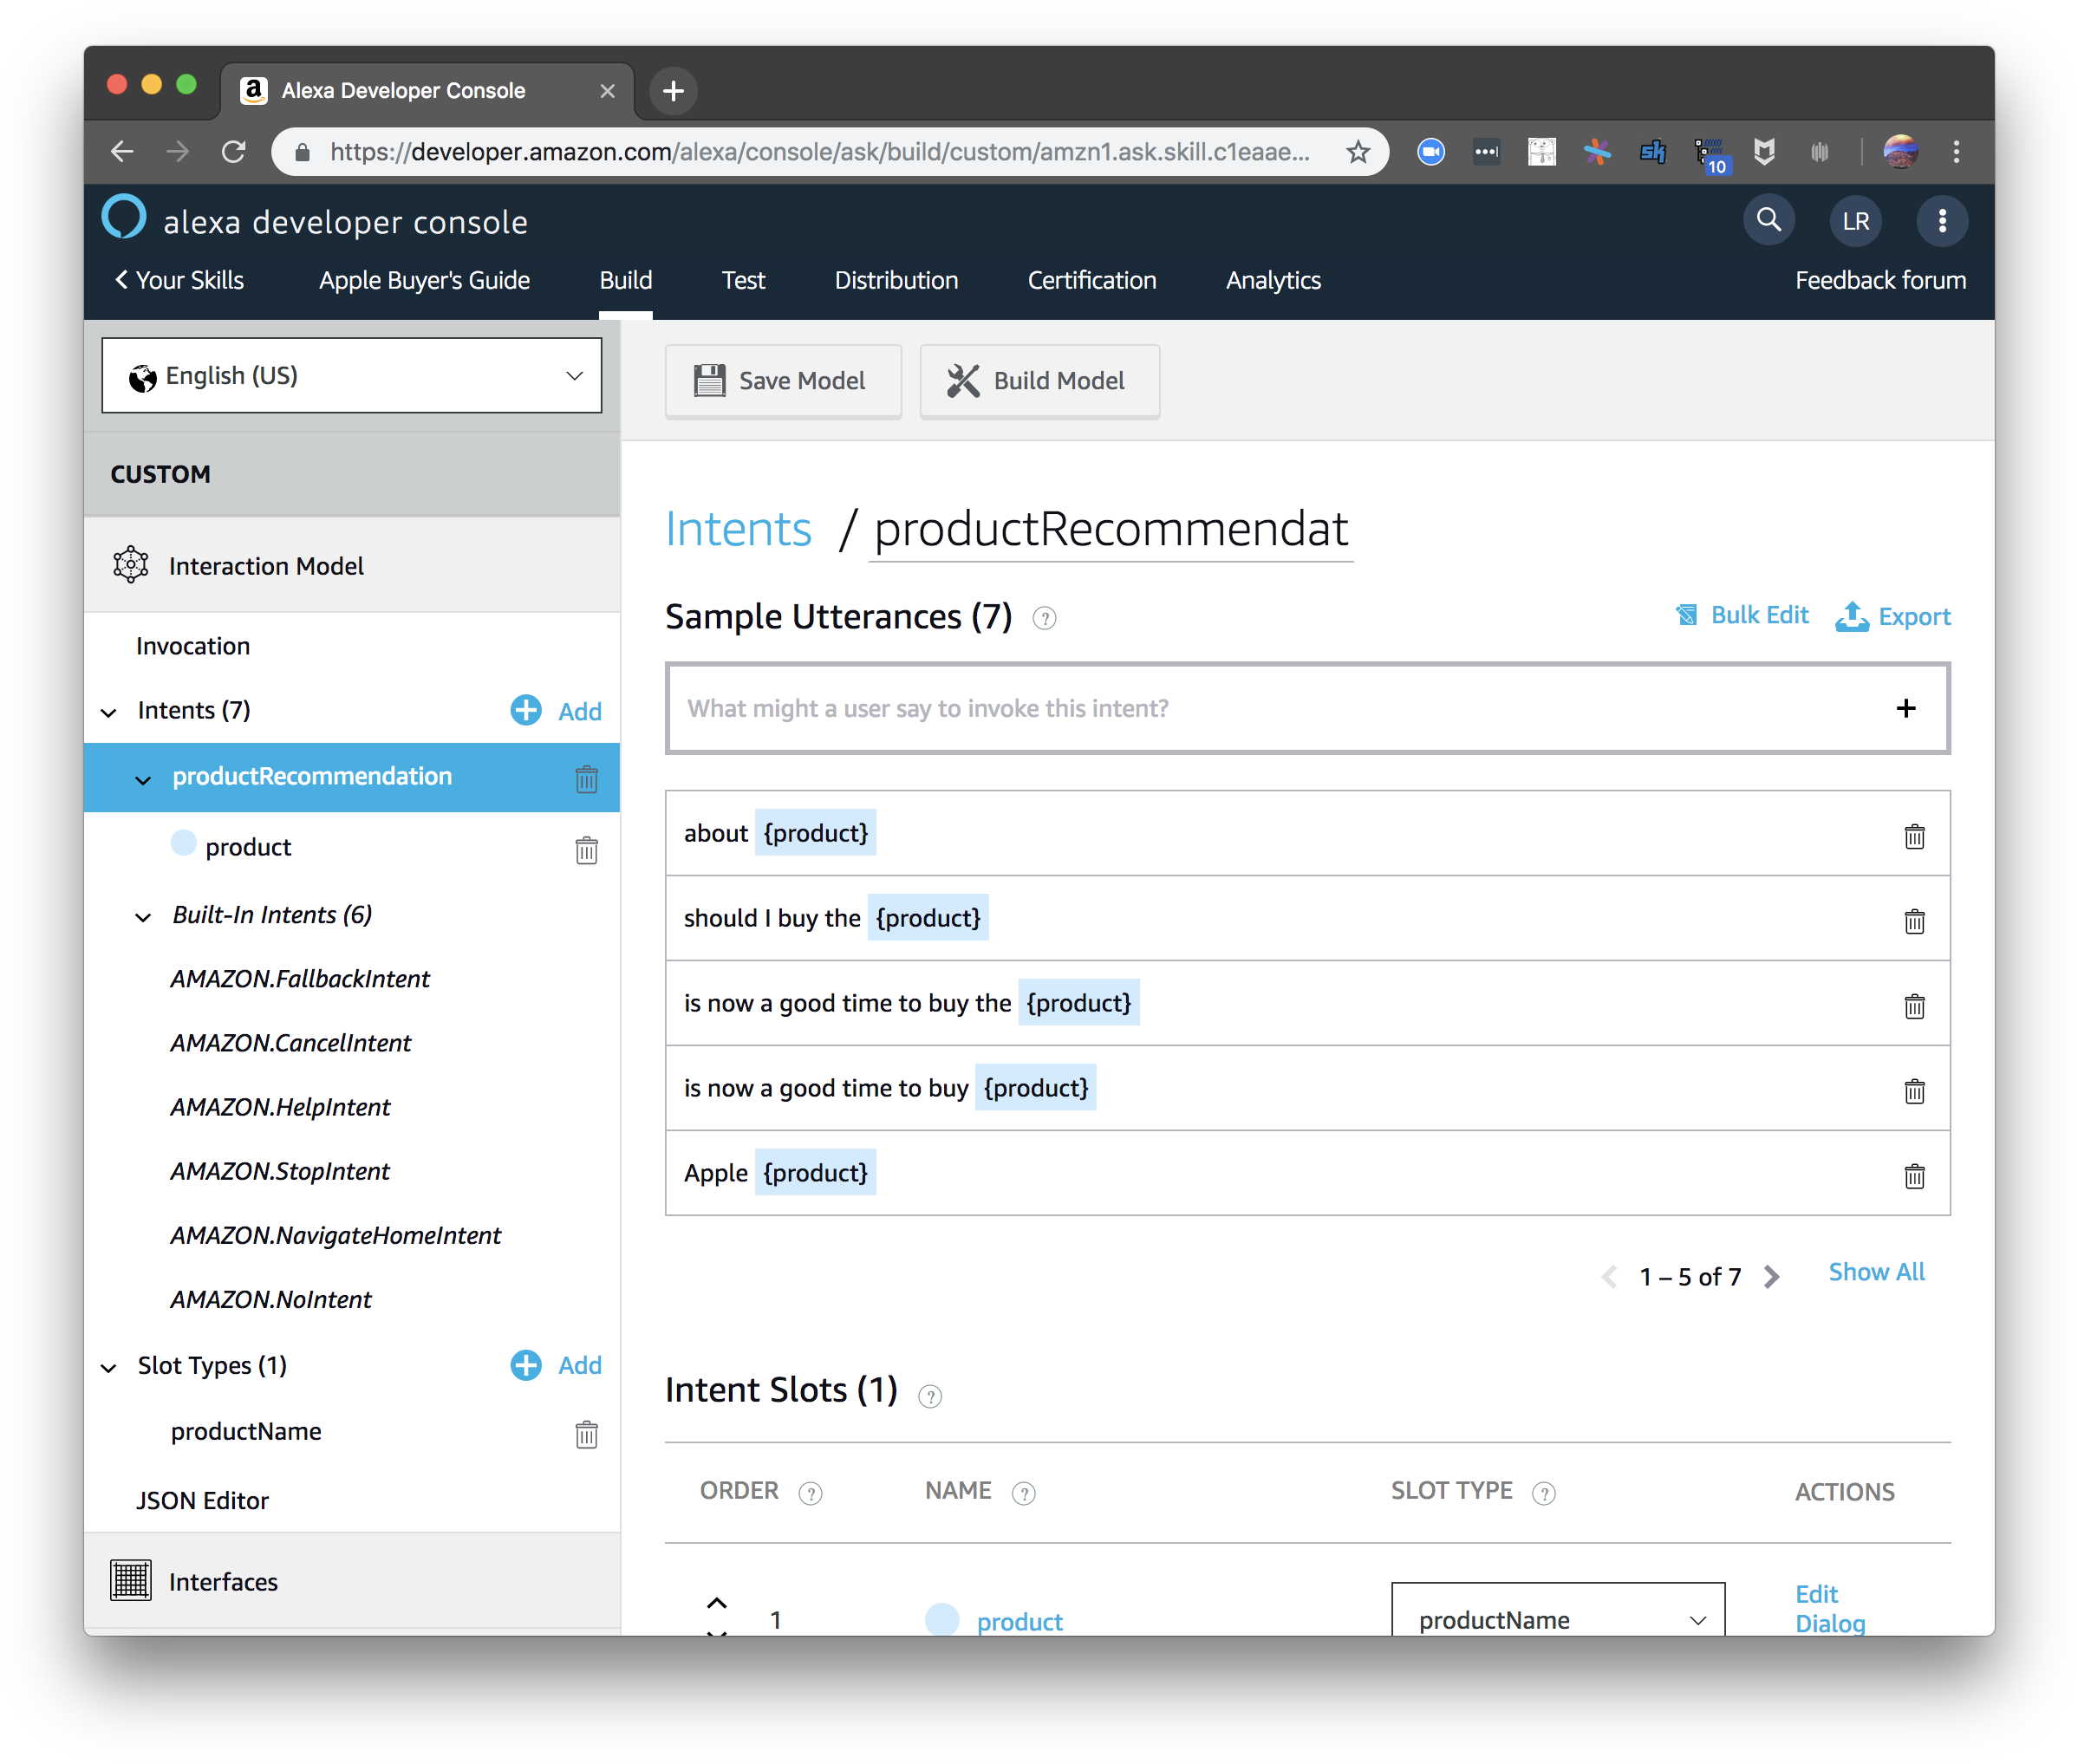Return to Your Skills

coord(179,280)
